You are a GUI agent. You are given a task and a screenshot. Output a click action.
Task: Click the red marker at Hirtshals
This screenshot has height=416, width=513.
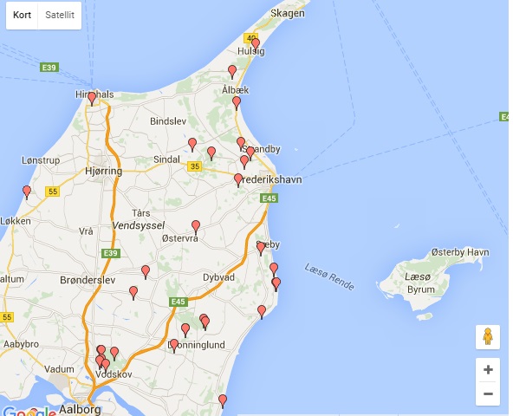pos(92,99)
